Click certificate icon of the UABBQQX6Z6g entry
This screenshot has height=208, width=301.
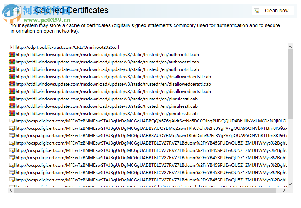(12, 121)
